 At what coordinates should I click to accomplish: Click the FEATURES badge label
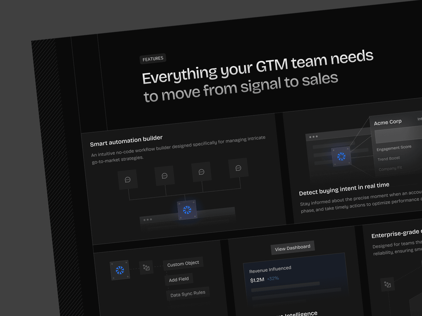pos(153,58)
